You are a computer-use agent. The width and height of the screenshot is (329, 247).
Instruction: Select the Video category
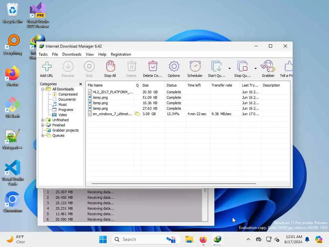[x=63, y=115]
